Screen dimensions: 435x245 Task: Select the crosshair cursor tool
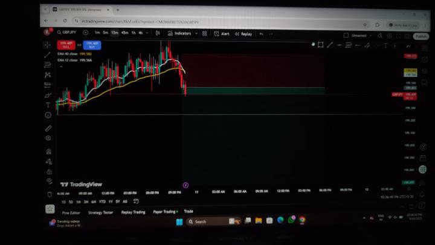pyautogui.click(x=48, y=45)
